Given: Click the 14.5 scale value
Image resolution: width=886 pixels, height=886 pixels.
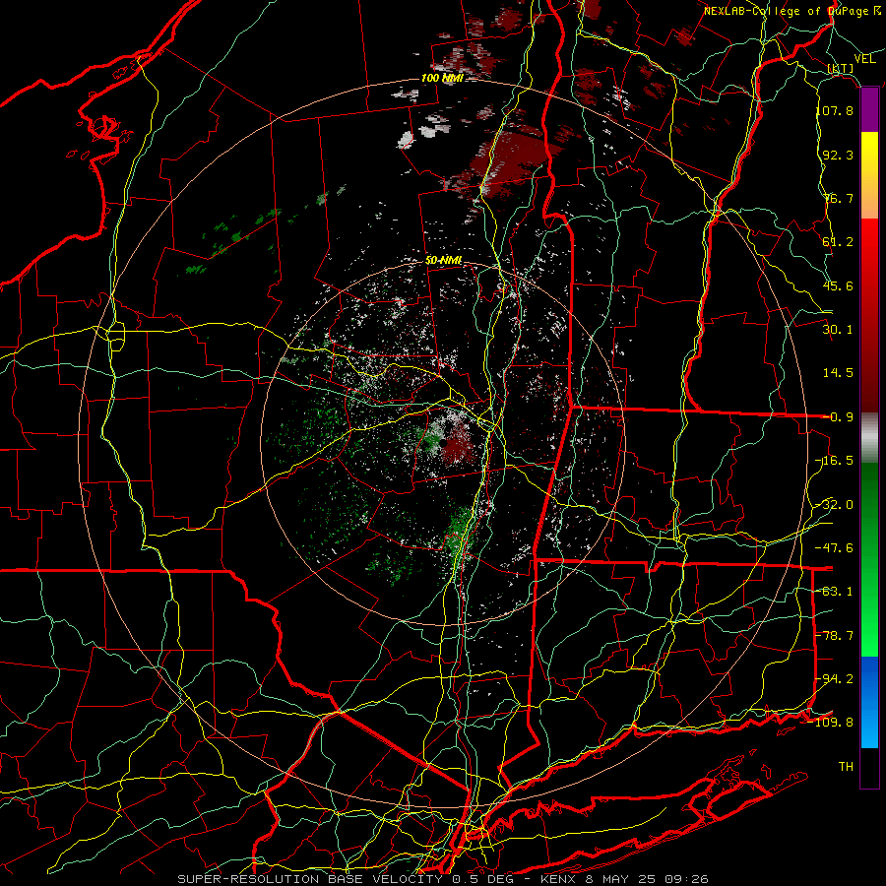Looking at the screenshot, I should click(x=838, y=373).
